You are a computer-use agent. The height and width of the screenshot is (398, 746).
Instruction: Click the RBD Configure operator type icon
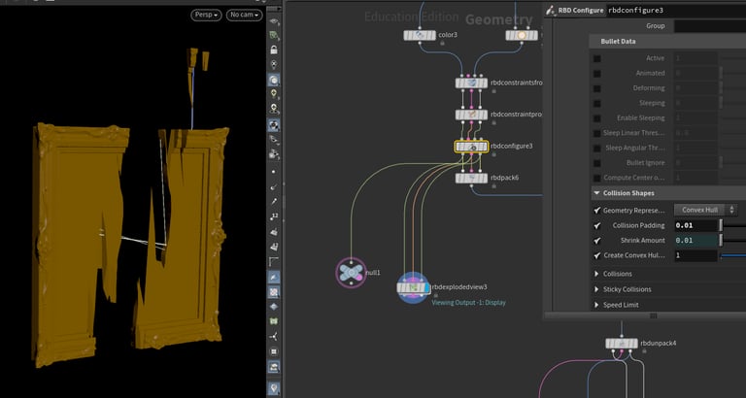tap(551, 10)
